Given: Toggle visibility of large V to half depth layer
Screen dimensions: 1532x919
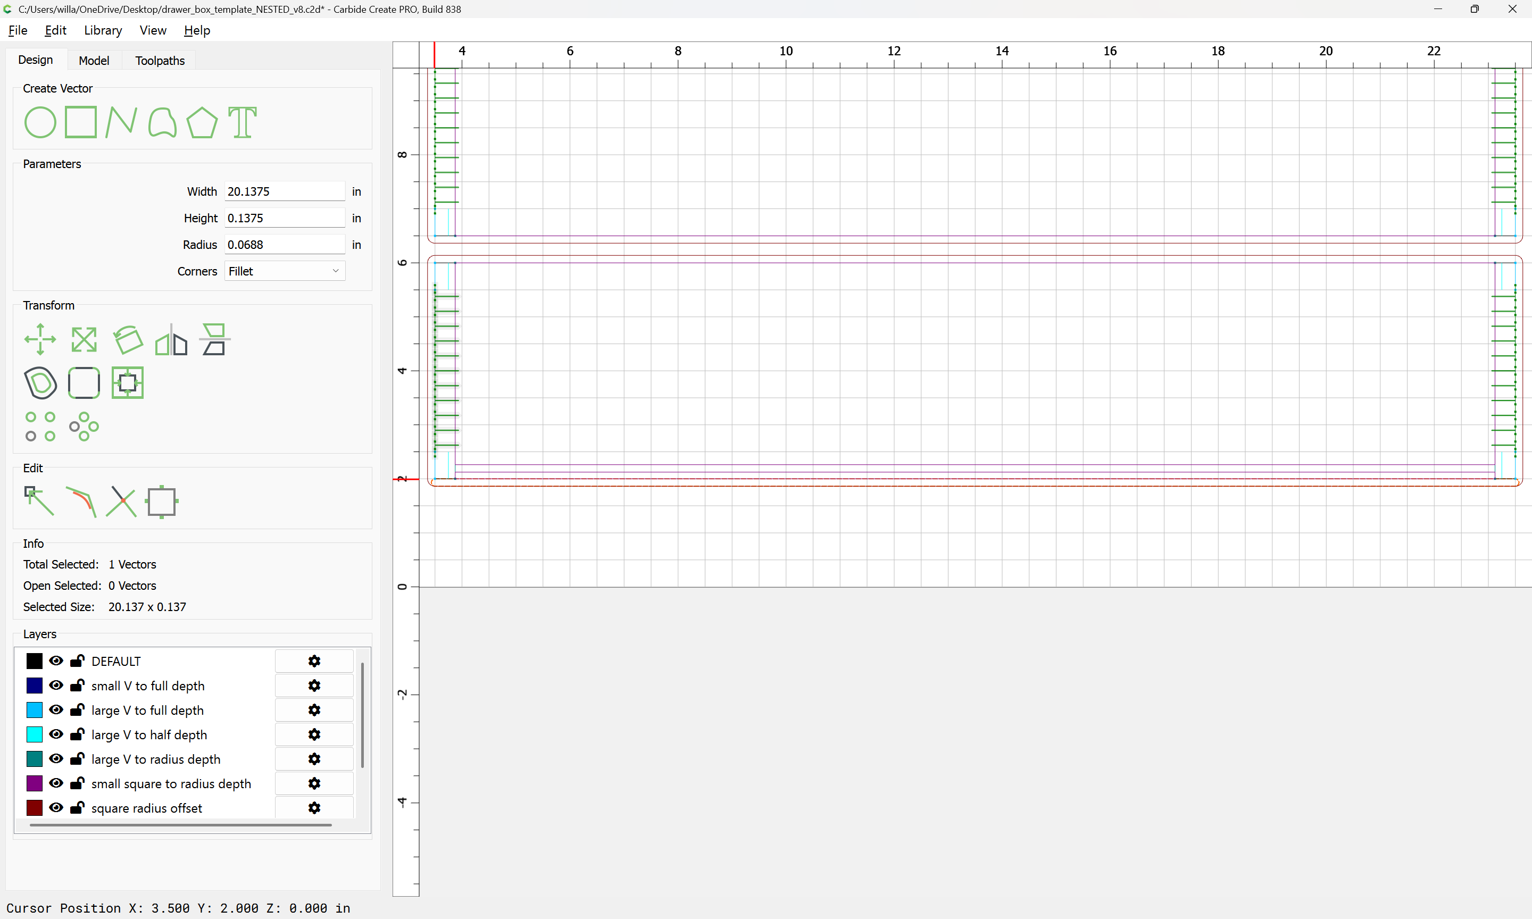Looking at the screenshot, I should (56, 734).
